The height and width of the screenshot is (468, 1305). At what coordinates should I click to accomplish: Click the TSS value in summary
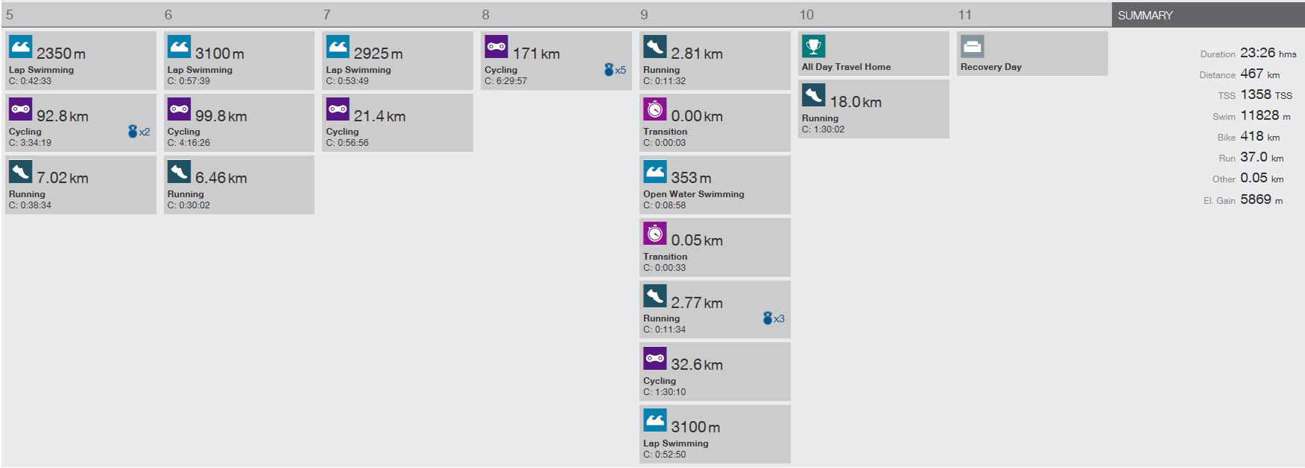coord(1256,94)
